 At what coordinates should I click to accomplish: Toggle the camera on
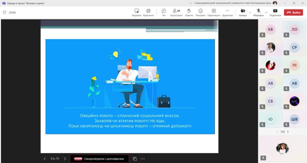coord(243,11)
